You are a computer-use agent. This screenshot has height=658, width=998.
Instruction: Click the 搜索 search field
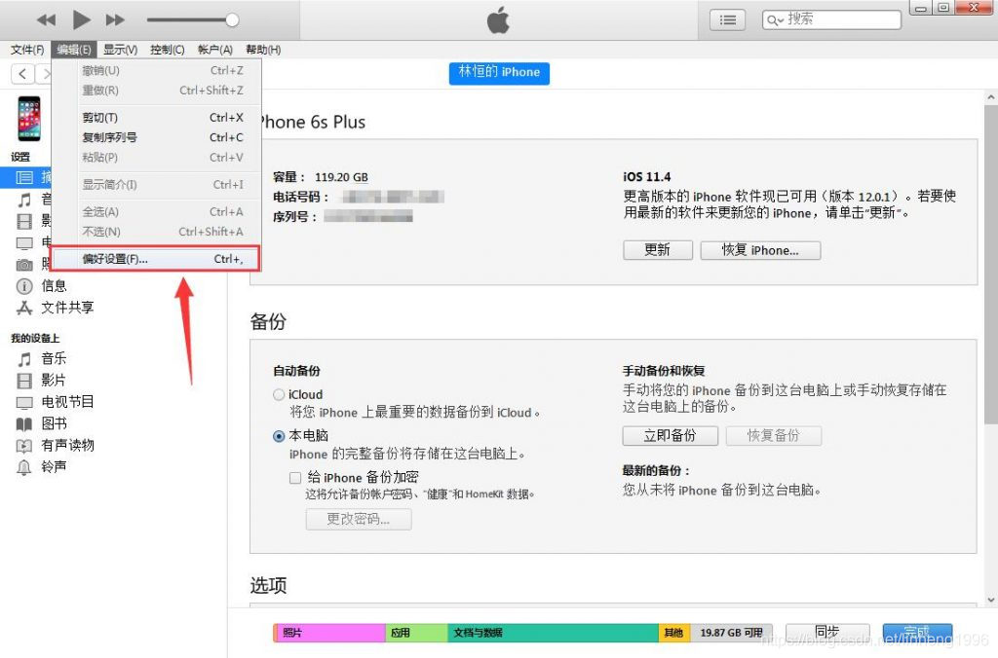pos(831,19)
